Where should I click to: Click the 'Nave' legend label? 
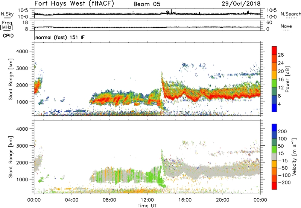click(x=286, y=26)
